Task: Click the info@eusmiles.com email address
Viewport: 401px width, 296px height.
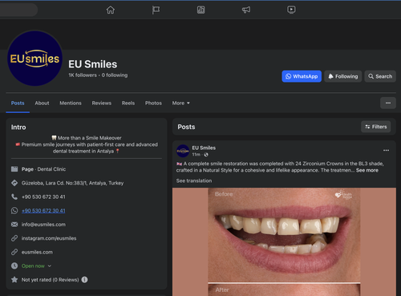Action: tap(43, 225)
